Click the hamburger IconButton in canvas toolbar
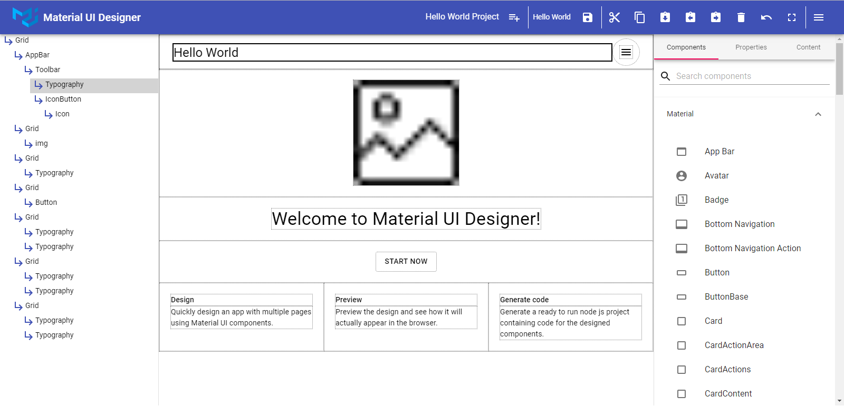The image size is (844, 416). pyautogui.click(x=626, y=52)
